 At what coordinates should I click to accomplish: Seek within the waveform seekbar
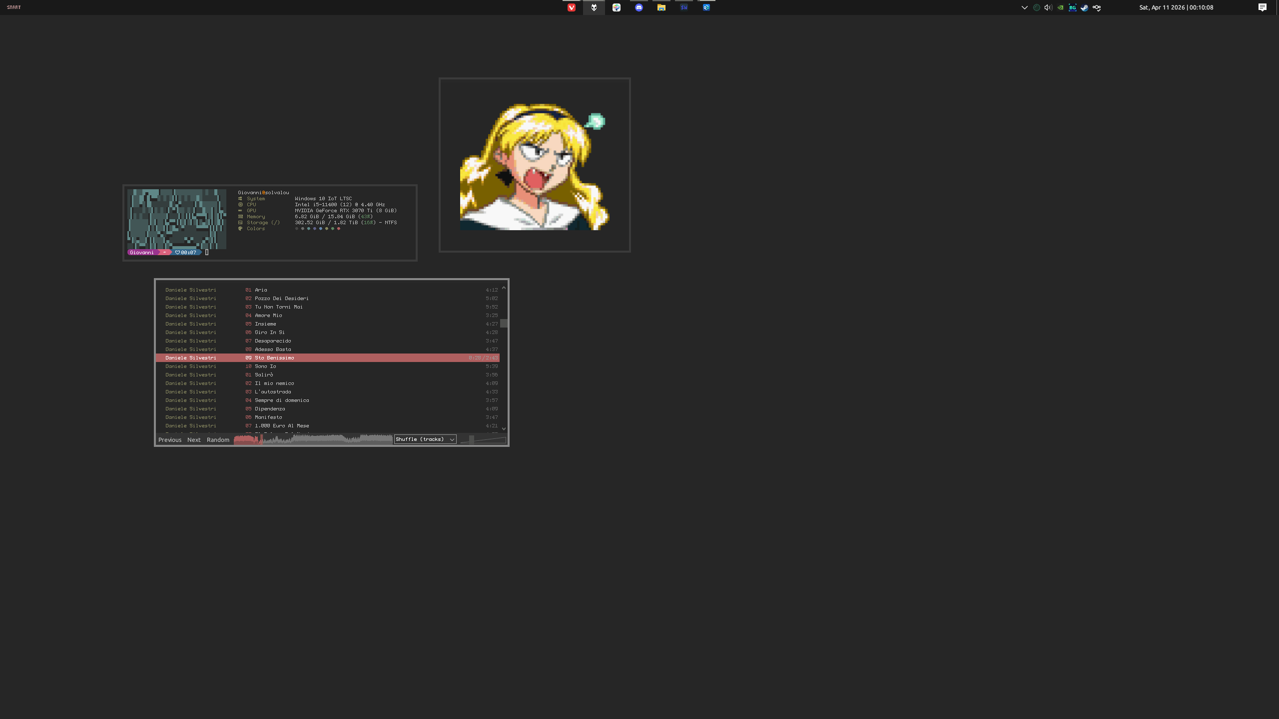(x=325, y=439)
